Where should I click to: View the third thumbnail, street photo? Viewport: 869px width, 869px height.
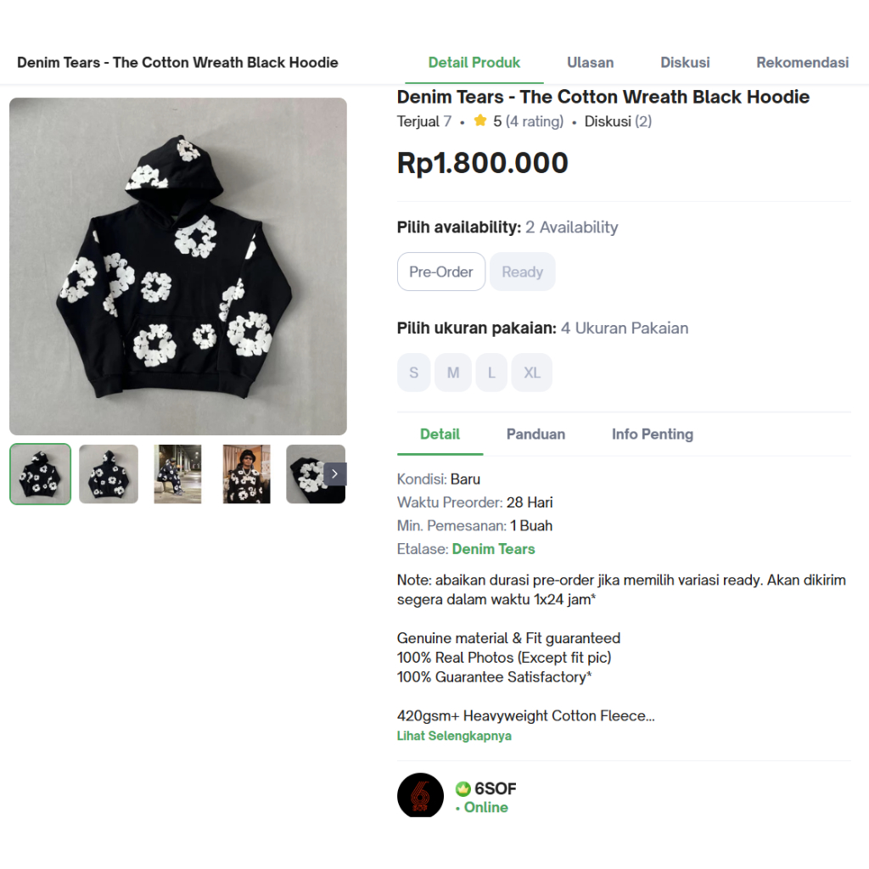tap(177, 474)
